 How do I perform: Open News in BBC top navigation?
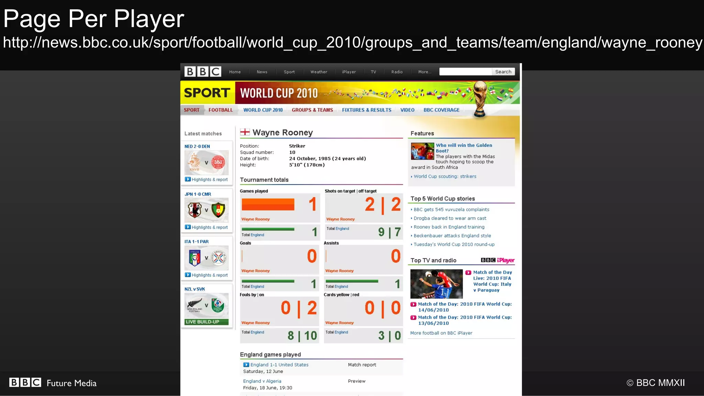click(262, 72)
